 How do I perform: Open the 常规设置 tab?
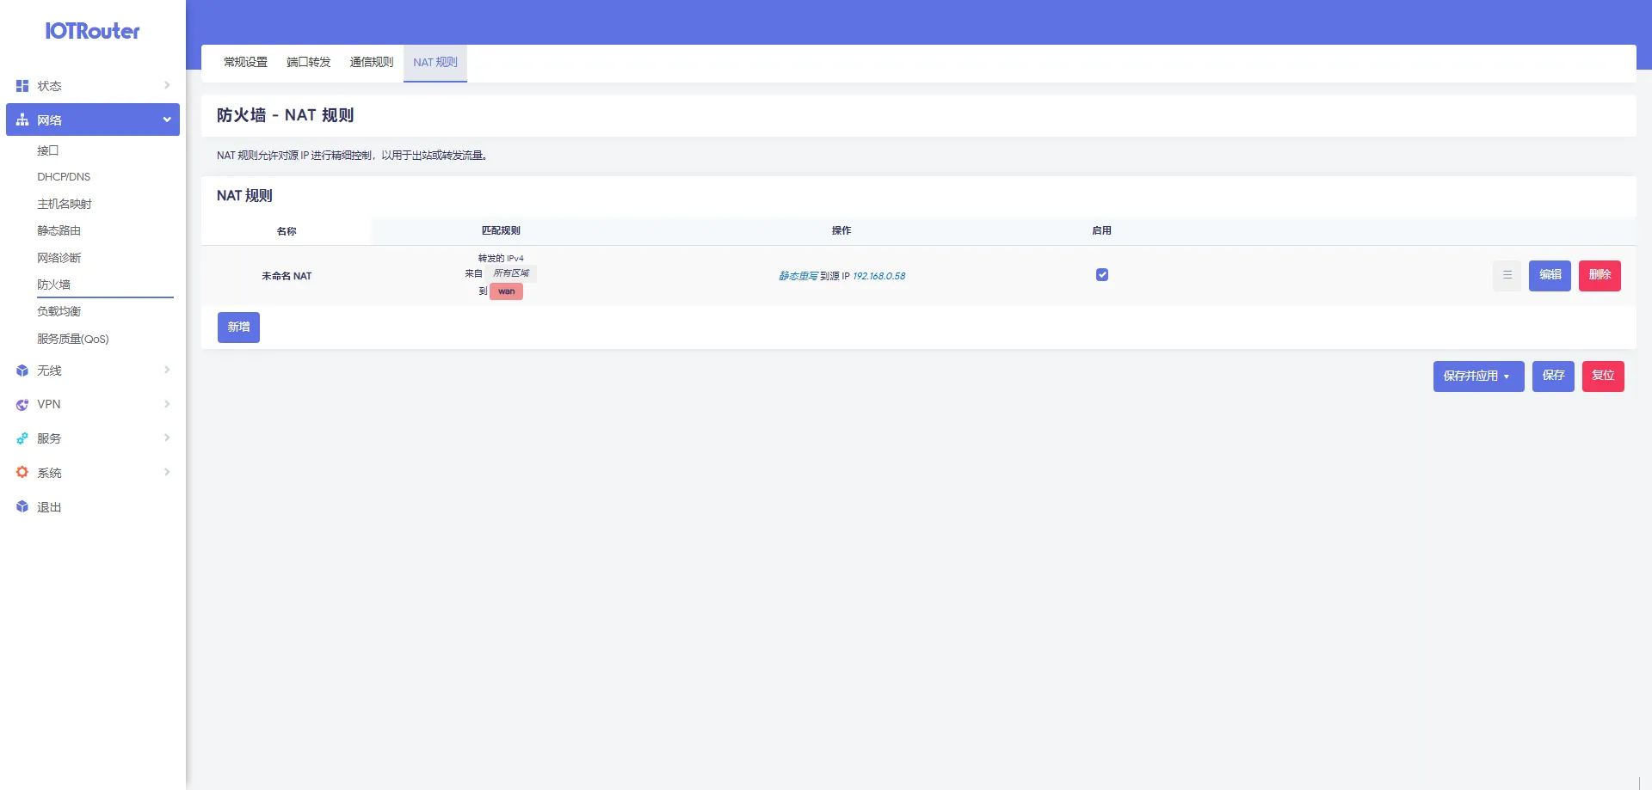tap(245, 63)
